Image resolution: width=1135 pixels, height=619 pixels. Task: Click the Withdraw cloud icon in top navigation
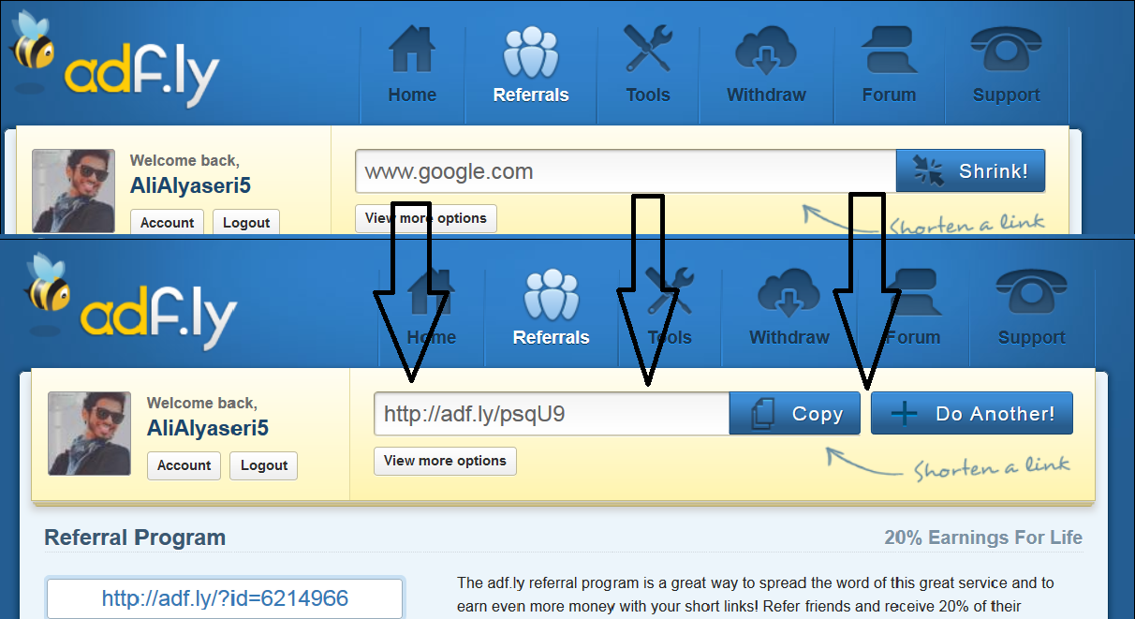point(766,51)
